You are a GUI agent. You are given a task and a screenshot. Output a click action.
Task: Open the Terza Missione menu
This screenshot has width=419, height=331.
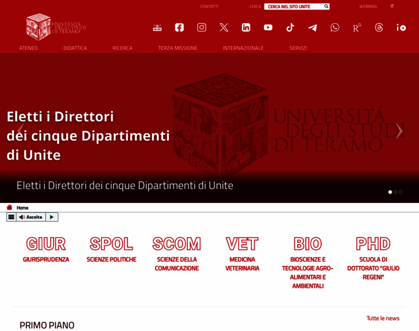178,48
